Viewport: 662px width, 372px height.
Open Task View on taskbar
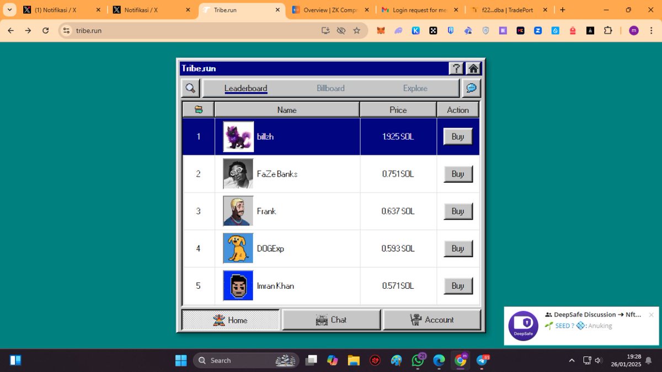311,360
